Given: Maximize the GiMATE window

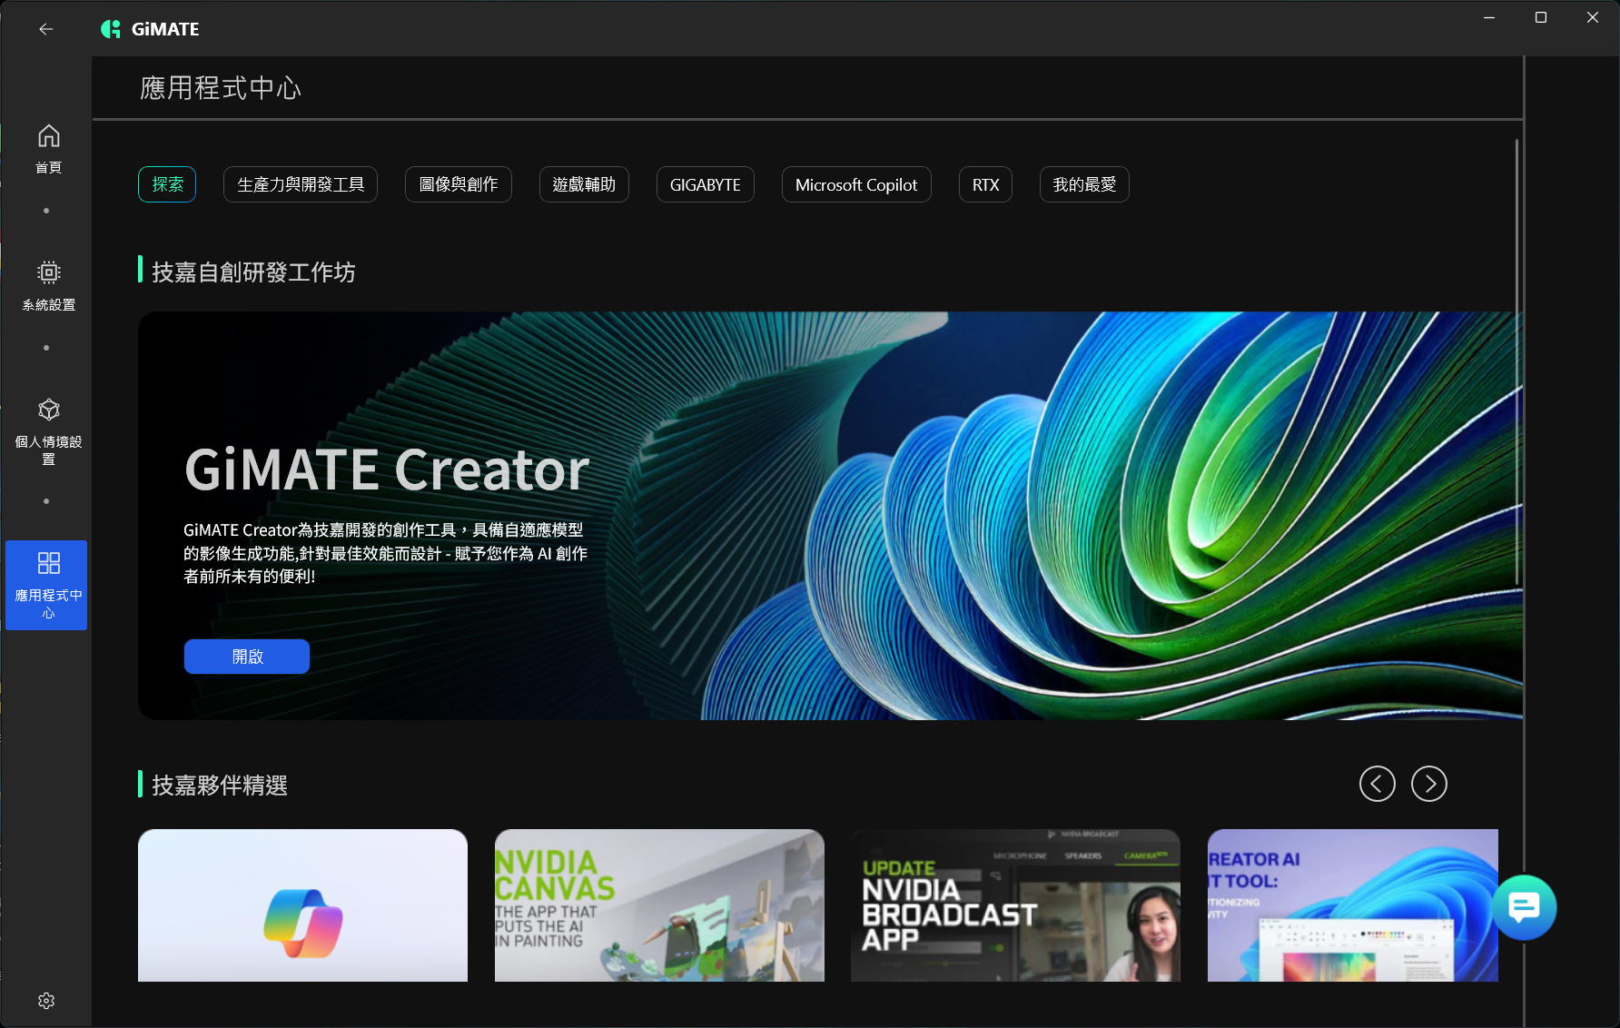Looking at the screenshot, I should (x=1541, y=18).
